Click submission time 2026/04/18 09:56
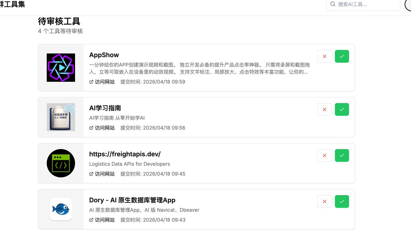Viewport: 411px width, 245px height. click(x=153, y=128)
